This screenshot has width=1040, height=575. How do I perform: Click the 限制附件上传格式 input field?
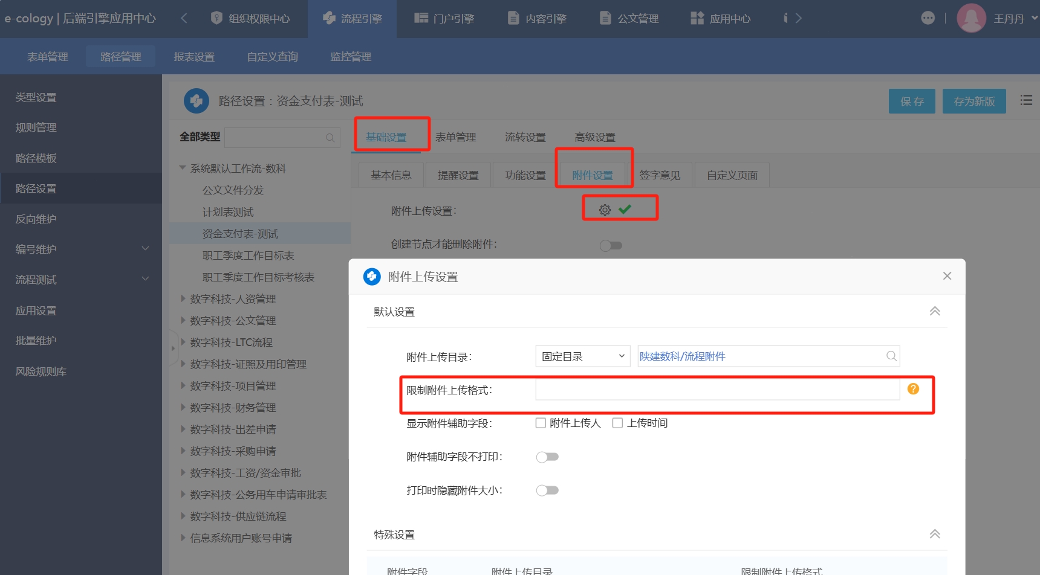[x=717, y=390]
